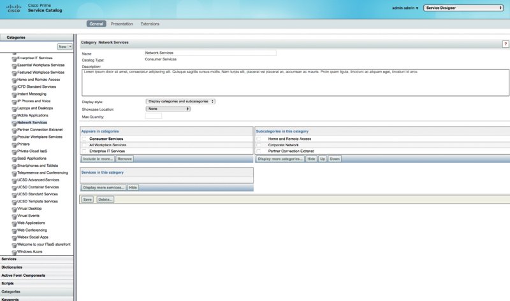Screen dimensions: 510x301
Task: Click the Windows Azure category icon
Action: 14,251
